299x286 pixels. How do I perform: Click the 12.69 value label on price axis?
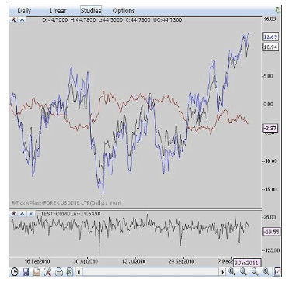point(270,36)
